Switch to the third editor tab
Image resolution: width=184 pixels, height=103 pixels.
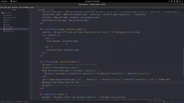(x=92, y=10)
